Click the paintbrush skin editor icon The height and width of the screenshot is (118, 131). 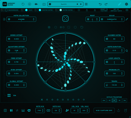pos(119,4)
